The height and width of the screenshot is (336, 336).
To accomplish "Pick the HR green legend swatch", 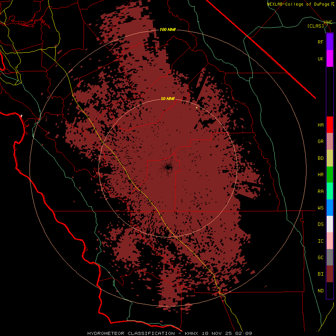I will [x=330, y=175].
